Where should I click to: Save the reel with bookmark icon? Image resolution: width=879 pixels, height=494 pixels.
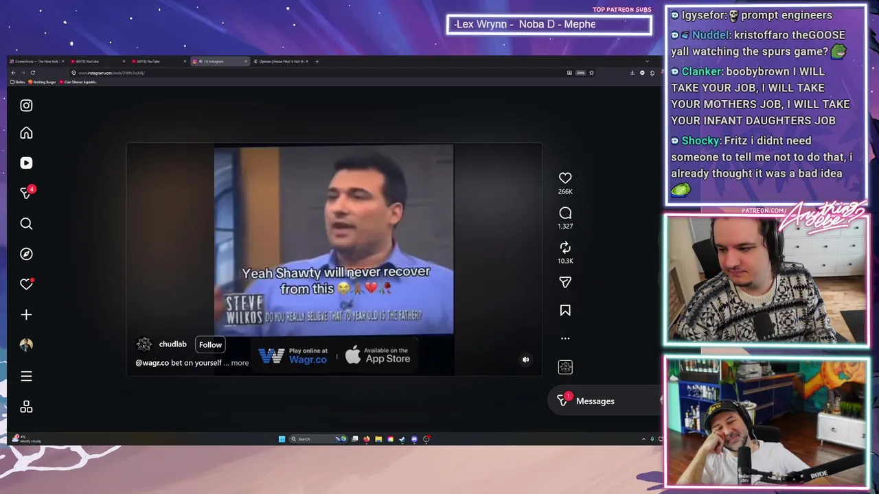pyautogui.click(x=565, y=310)
